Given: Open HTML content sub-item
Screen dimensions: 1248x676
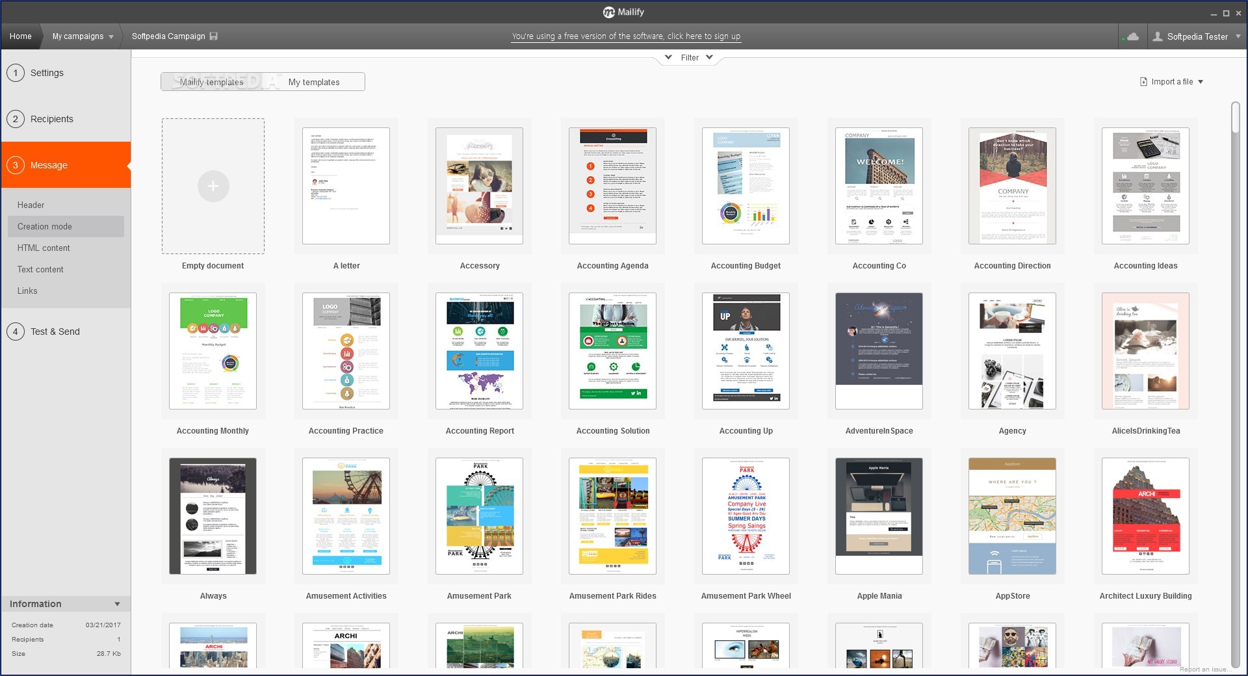Looking at the screenshot, I should (x=44, y=248).
